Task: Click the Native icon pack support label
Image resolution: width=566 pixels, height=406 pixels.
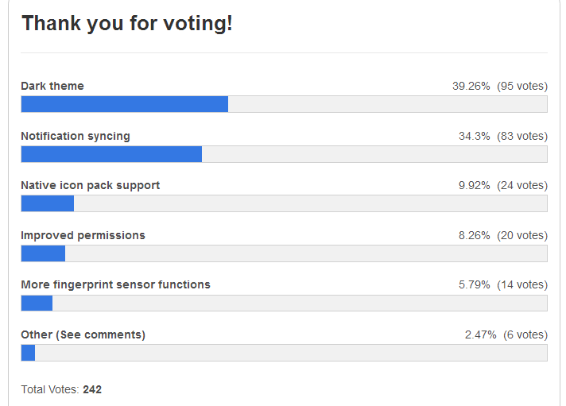Action: 91,185
